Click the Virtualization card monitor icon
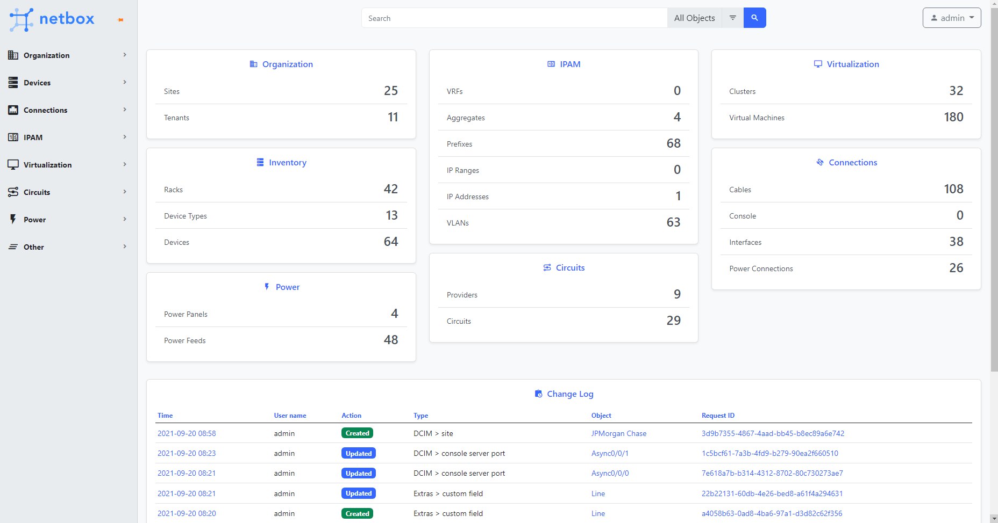 point(818,64)
